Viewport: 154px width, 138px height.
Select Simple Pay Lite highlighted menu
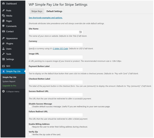[x=13, y=71]
